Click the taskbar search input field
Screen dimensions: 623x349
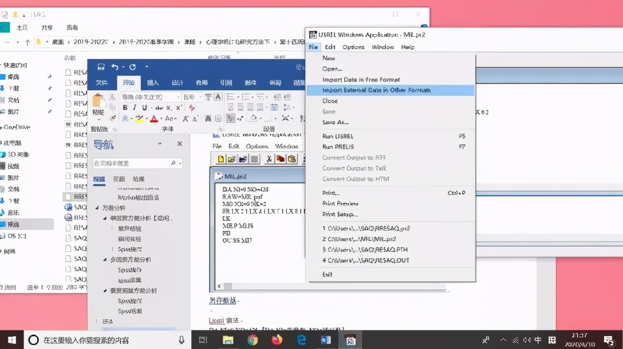(101, 339)
